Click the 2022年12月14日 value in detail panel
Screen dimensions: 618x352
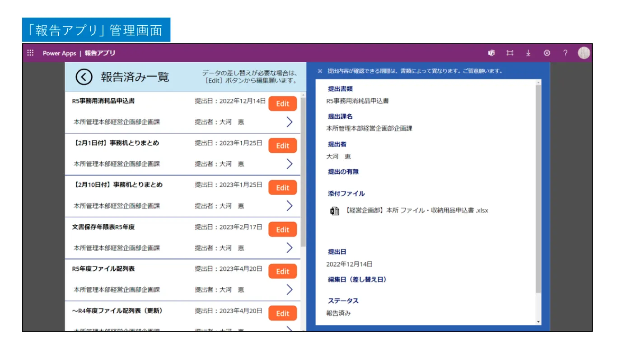coord(350,264)
